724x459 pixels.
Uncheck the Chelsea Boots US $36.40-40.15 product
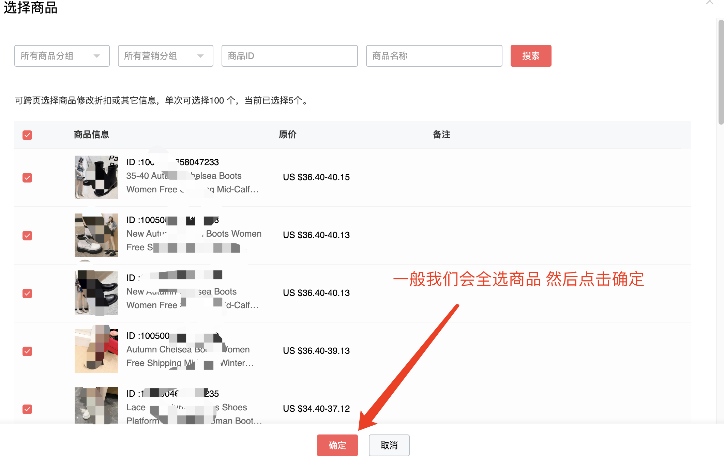(x=27, y=177)
